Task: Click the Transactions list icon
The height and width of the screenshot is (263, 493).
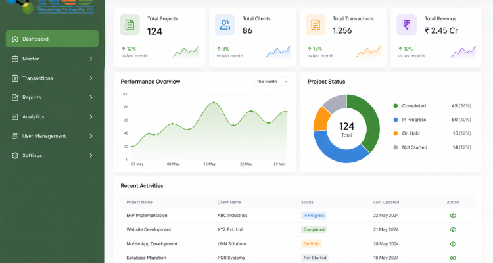Action: point(14,78)
